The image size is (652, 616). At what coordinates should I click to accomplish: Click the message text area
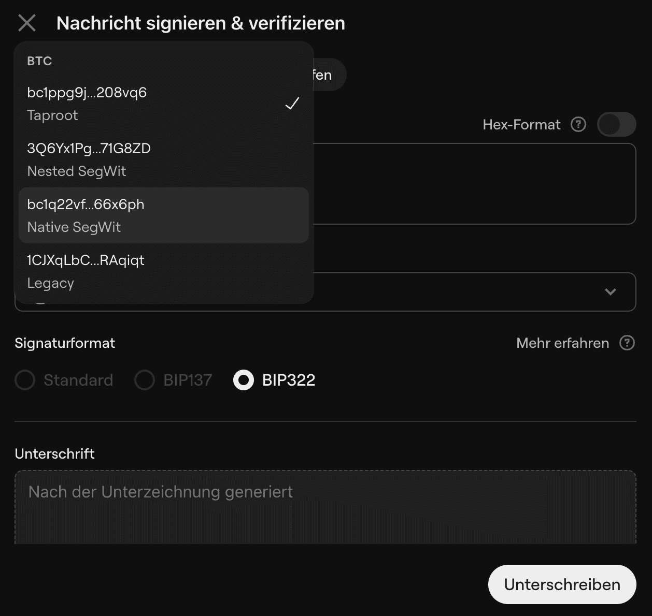474,184
